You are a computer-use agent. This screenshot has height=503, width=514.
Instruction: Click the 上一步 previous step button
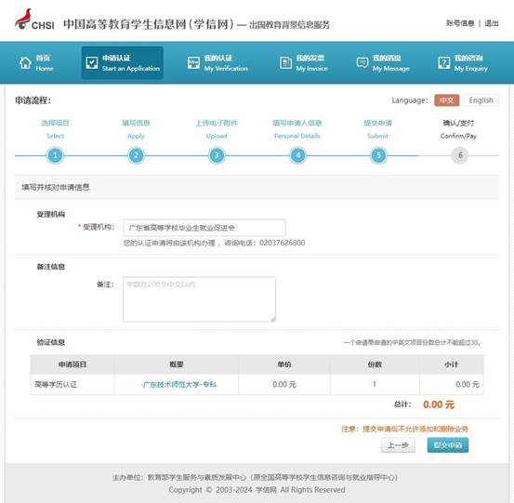[398, 445]
